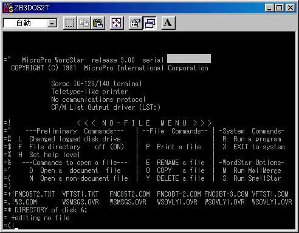Click 'D Open a document file' entry

(75, 171)
